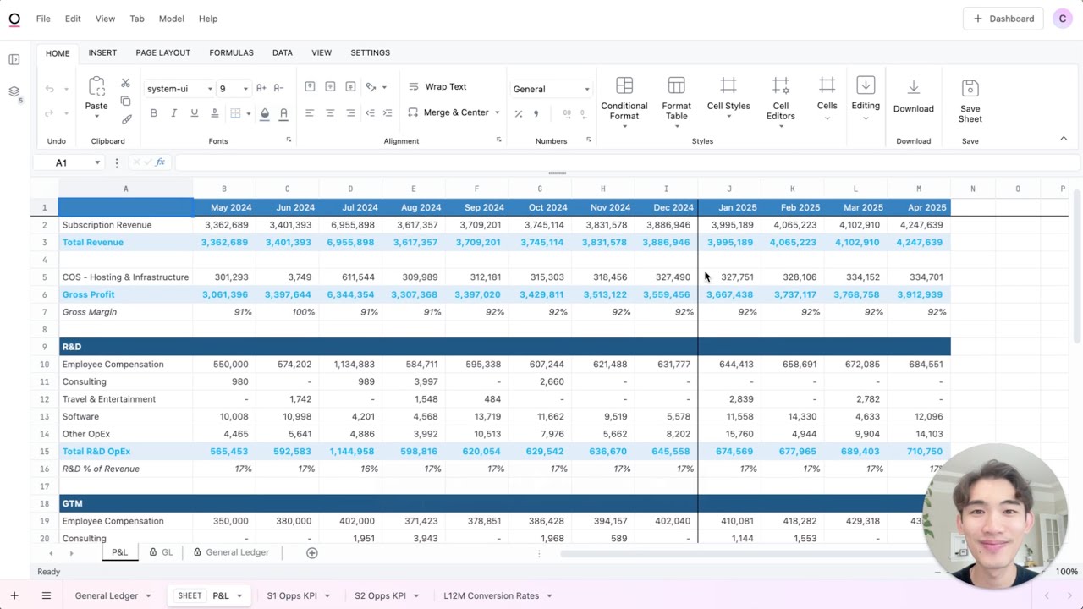Open the font family dropdown system-ui
This screenshot has height=609, width=1083.
coord(179,89)
